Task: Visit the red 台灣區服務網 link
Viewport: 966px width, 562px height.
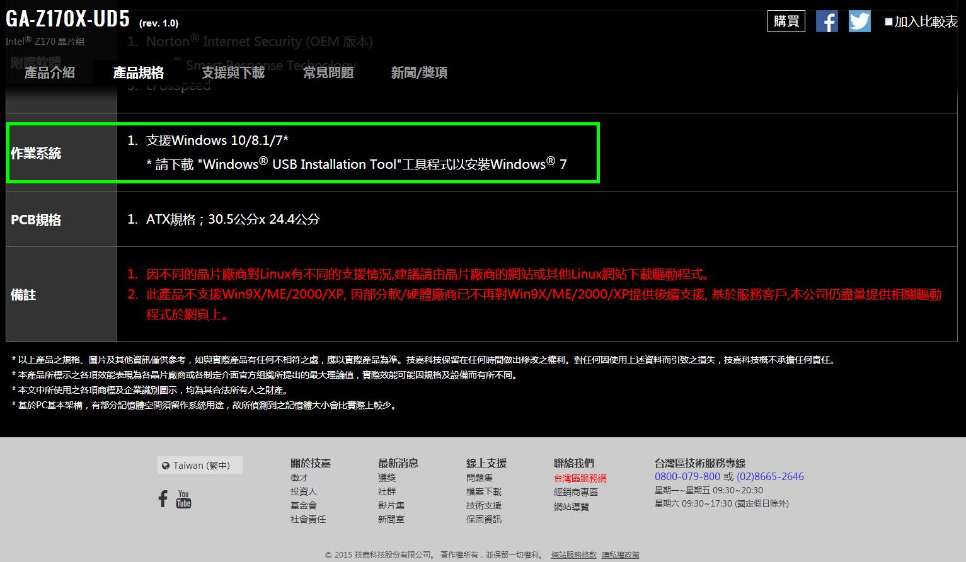Action: [x=580, y=478]
